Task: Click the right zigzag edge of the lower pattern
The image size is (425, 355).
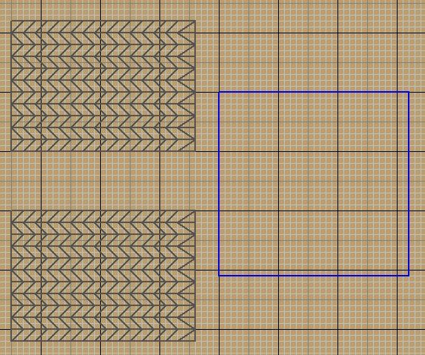Action: [x=187, y=276]
